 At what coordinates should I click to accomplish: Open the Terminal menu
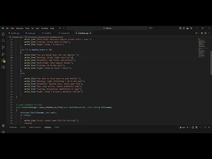click(45, 28)
